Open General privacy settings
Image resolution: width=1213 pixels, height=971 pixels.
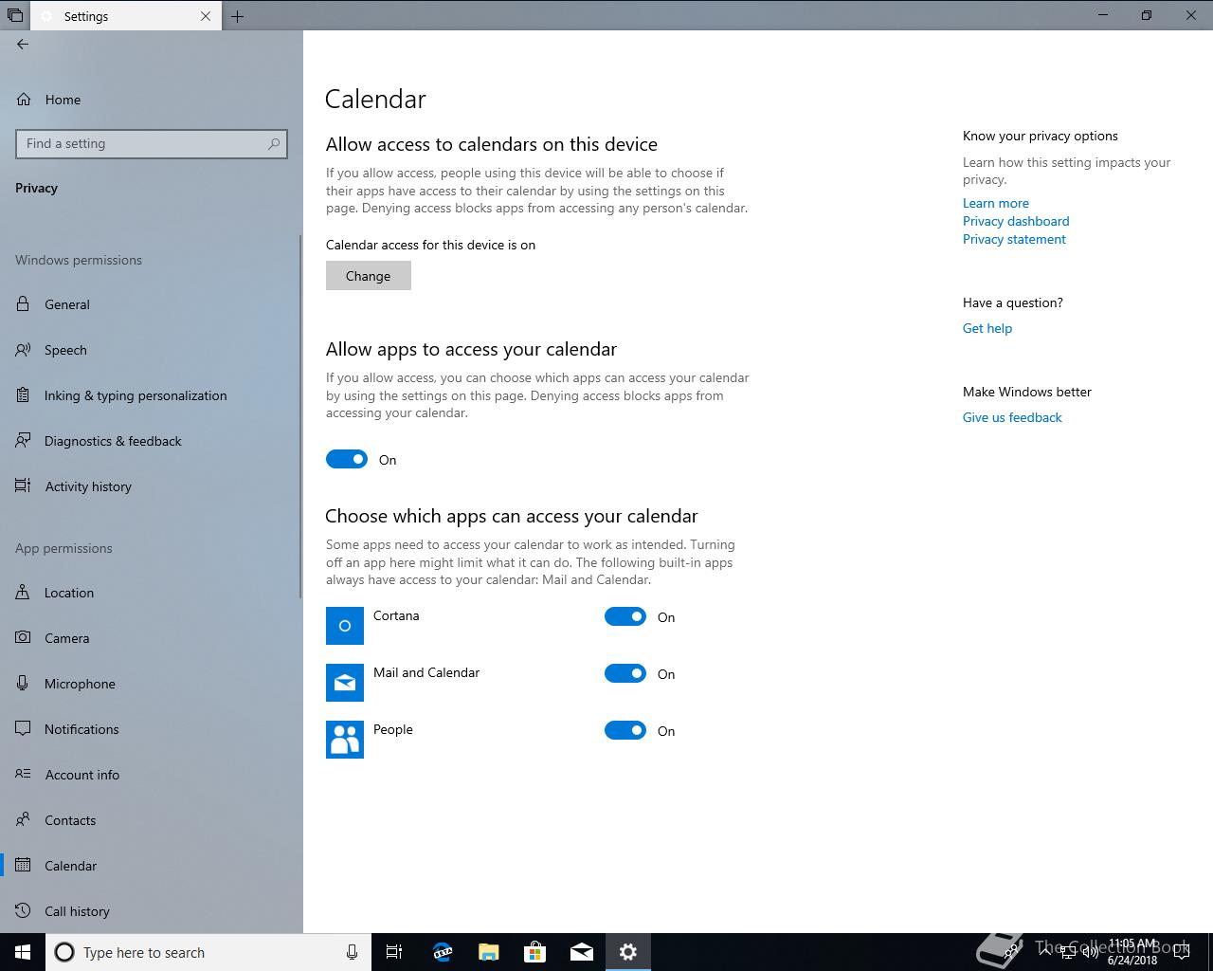coord(152,304)
